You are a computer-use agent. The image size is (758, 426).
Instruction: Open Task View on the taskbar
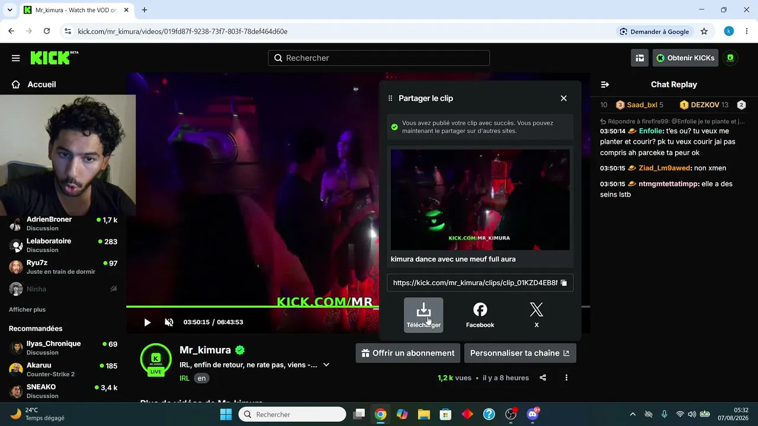pos(359,414)
